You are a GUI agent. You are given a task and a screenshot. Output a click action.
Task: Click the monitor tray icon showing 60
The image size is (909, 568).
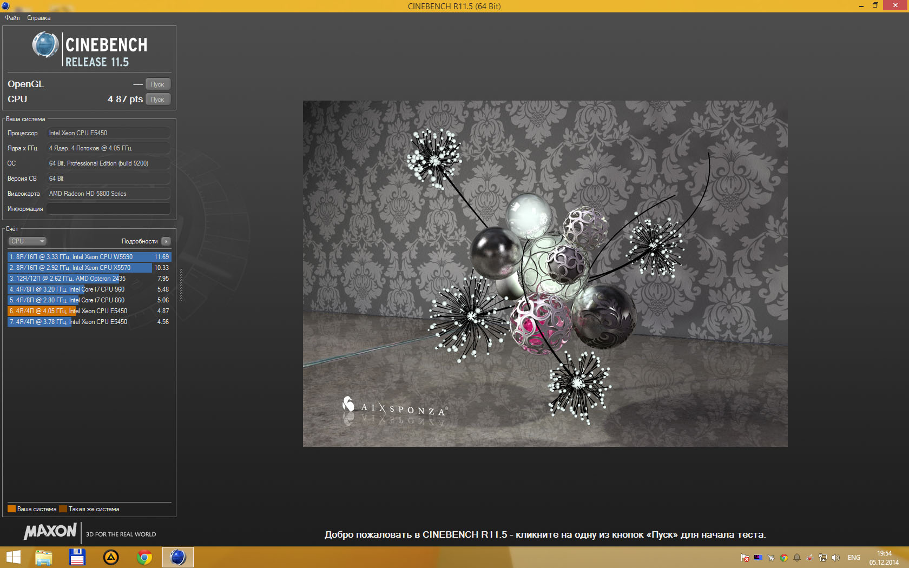point(758,558)
